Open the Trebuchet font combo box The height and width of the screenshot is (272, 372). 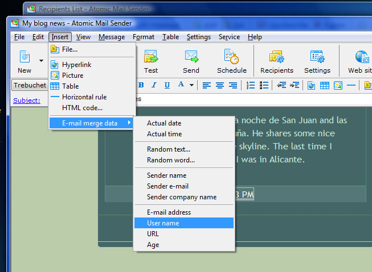click(x=30, y=85)
